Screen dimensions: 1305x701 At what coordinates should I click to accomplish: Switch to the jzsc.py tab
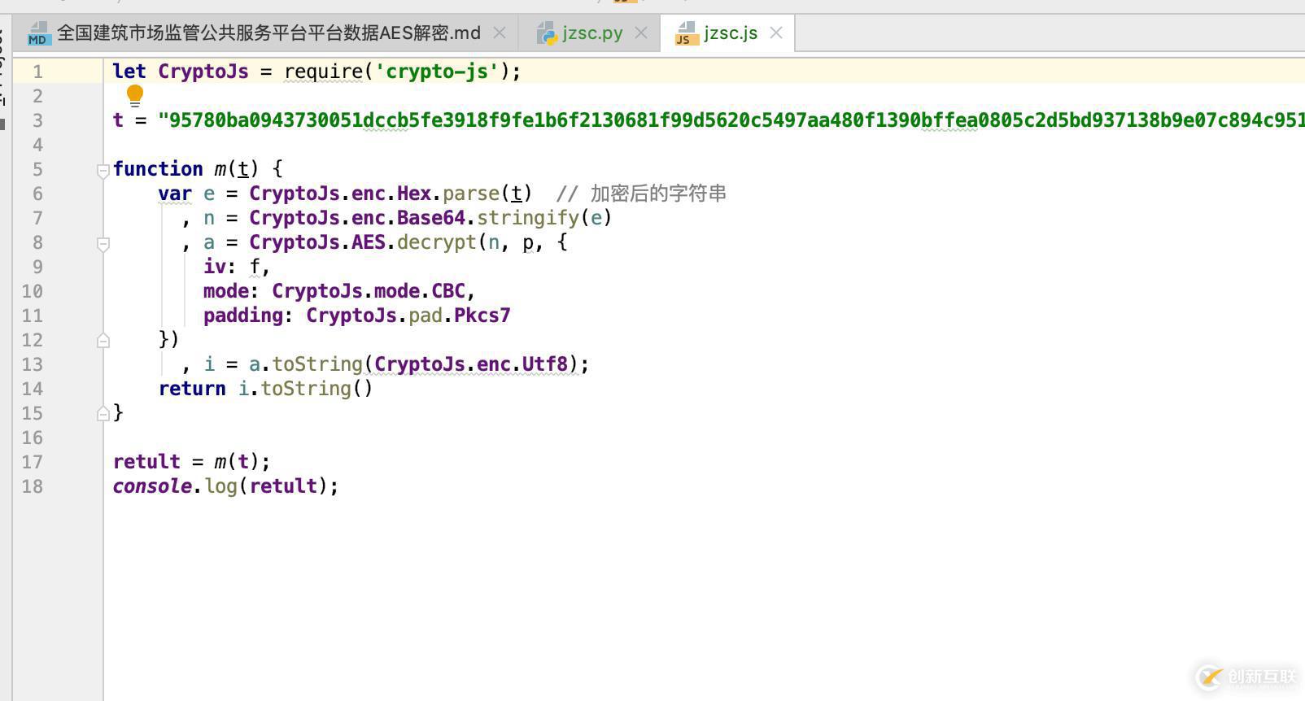coord(591,33)
